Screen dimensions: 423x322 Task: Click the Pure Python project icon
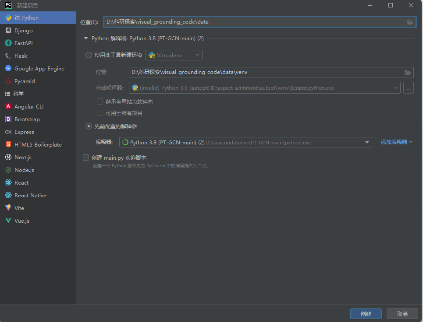coord(8,18)
